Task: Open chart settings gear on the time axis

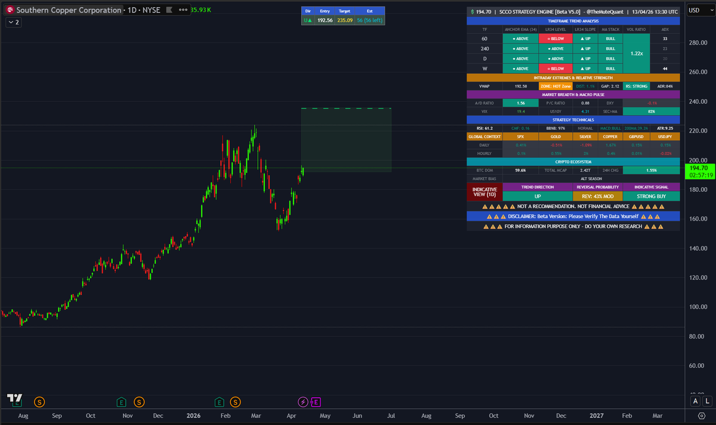Action: (x=701, y=415)
